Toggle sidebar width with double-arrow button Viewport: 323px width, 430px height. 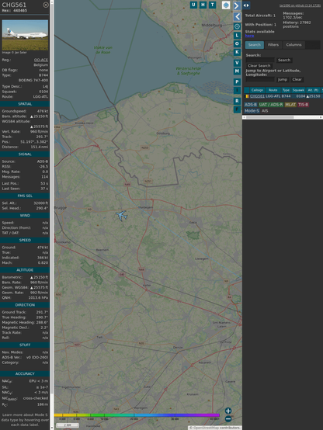246,5
